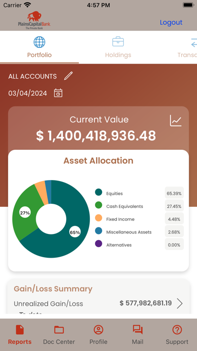Tap the 65% label on the donut chart
This screenshot has width=197, height=351.
click(75, 232)
